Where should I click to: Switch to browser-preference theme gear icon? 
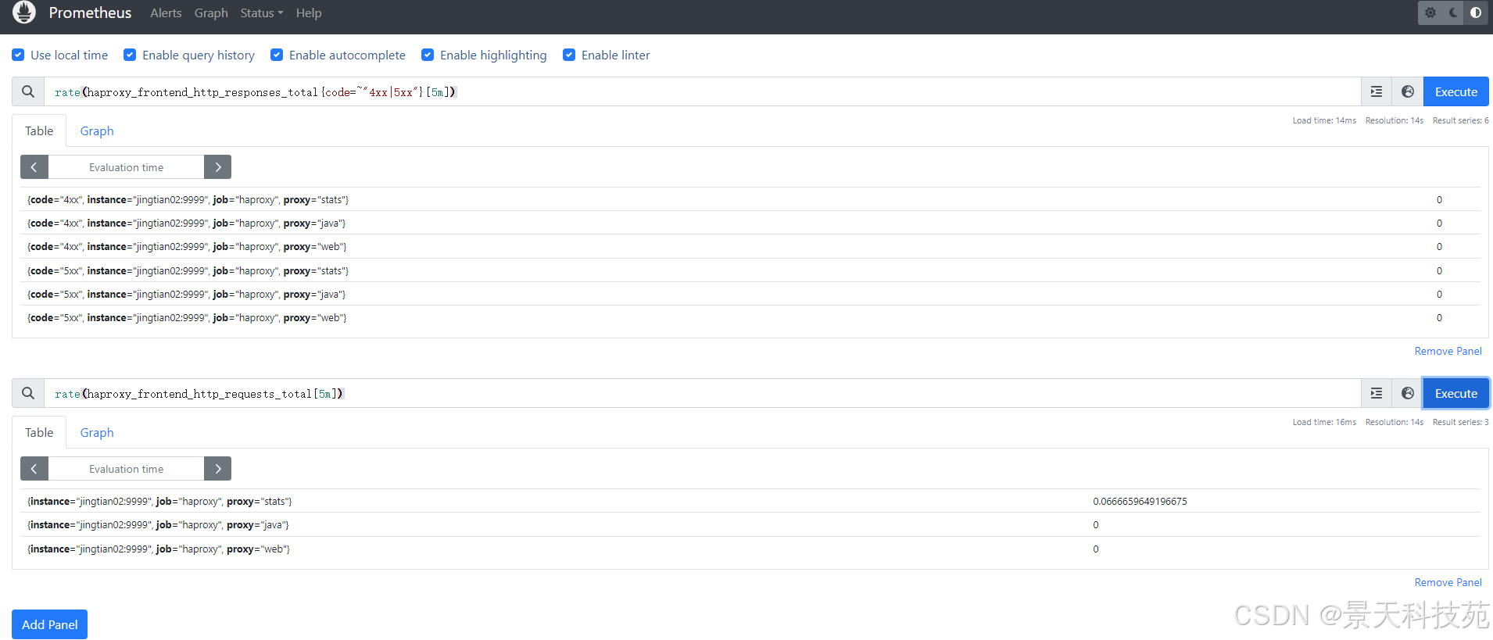pyautogui.click(x=1430, y=13)
